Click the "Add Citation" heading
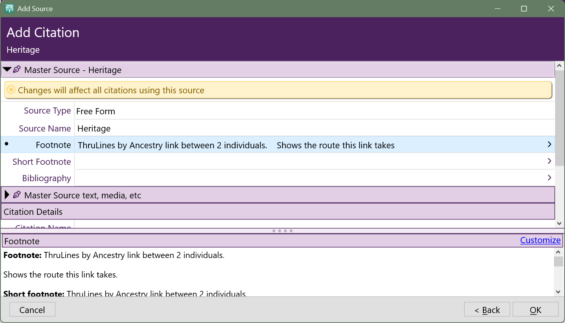 click(x=43, y=32)
